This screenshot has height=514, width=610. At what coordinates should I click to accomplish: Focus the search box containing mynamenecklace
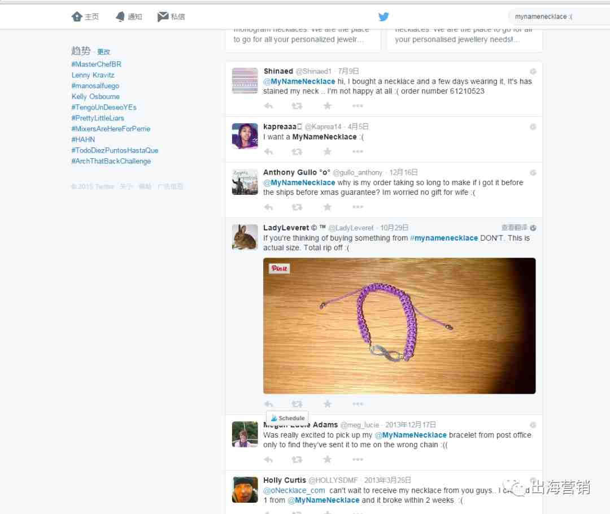pyautogui.click(x=559, y=17)
